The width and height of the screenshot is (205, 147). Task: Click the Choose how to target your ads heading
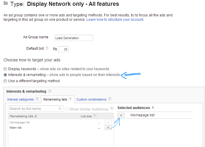click(x=32, y=60)
